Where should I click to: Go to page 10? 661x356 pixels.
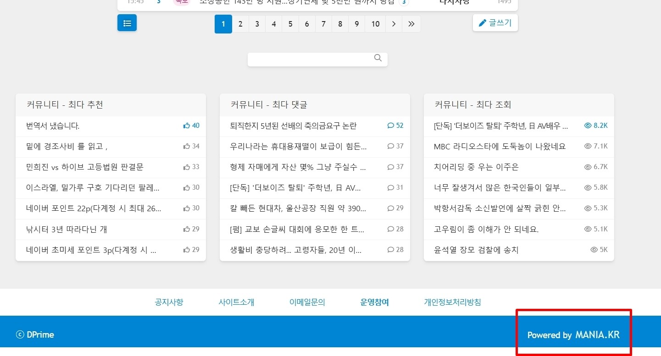(375, 24)
